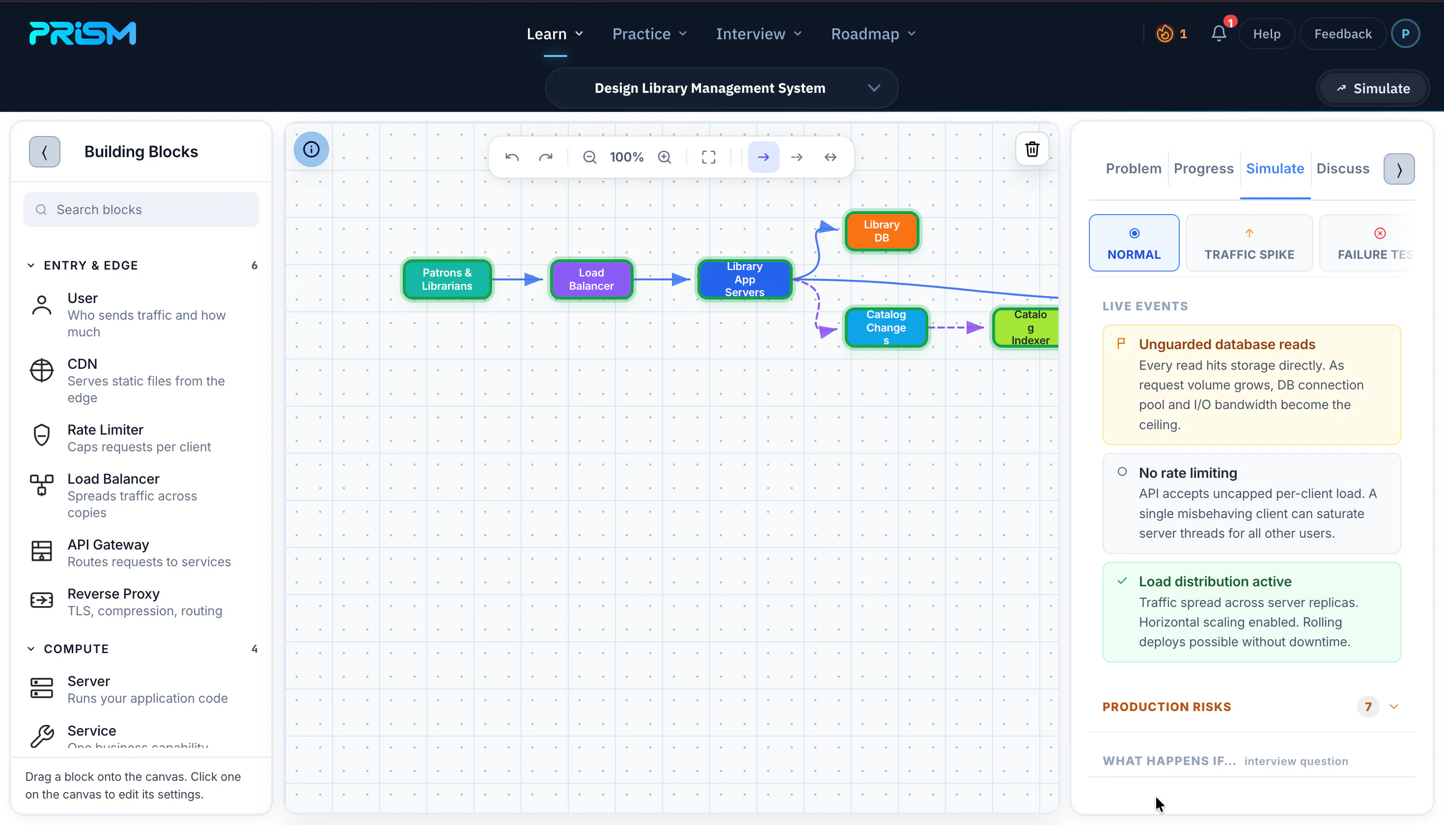This screenshot has height=825, width=1444.
Task: Open the Design Library Management System selector
Action: click(722, 88)
